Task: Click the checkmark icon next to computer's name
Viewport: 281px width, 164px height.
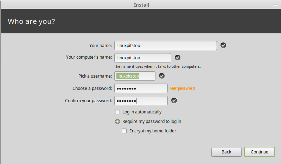Action: 177,58
